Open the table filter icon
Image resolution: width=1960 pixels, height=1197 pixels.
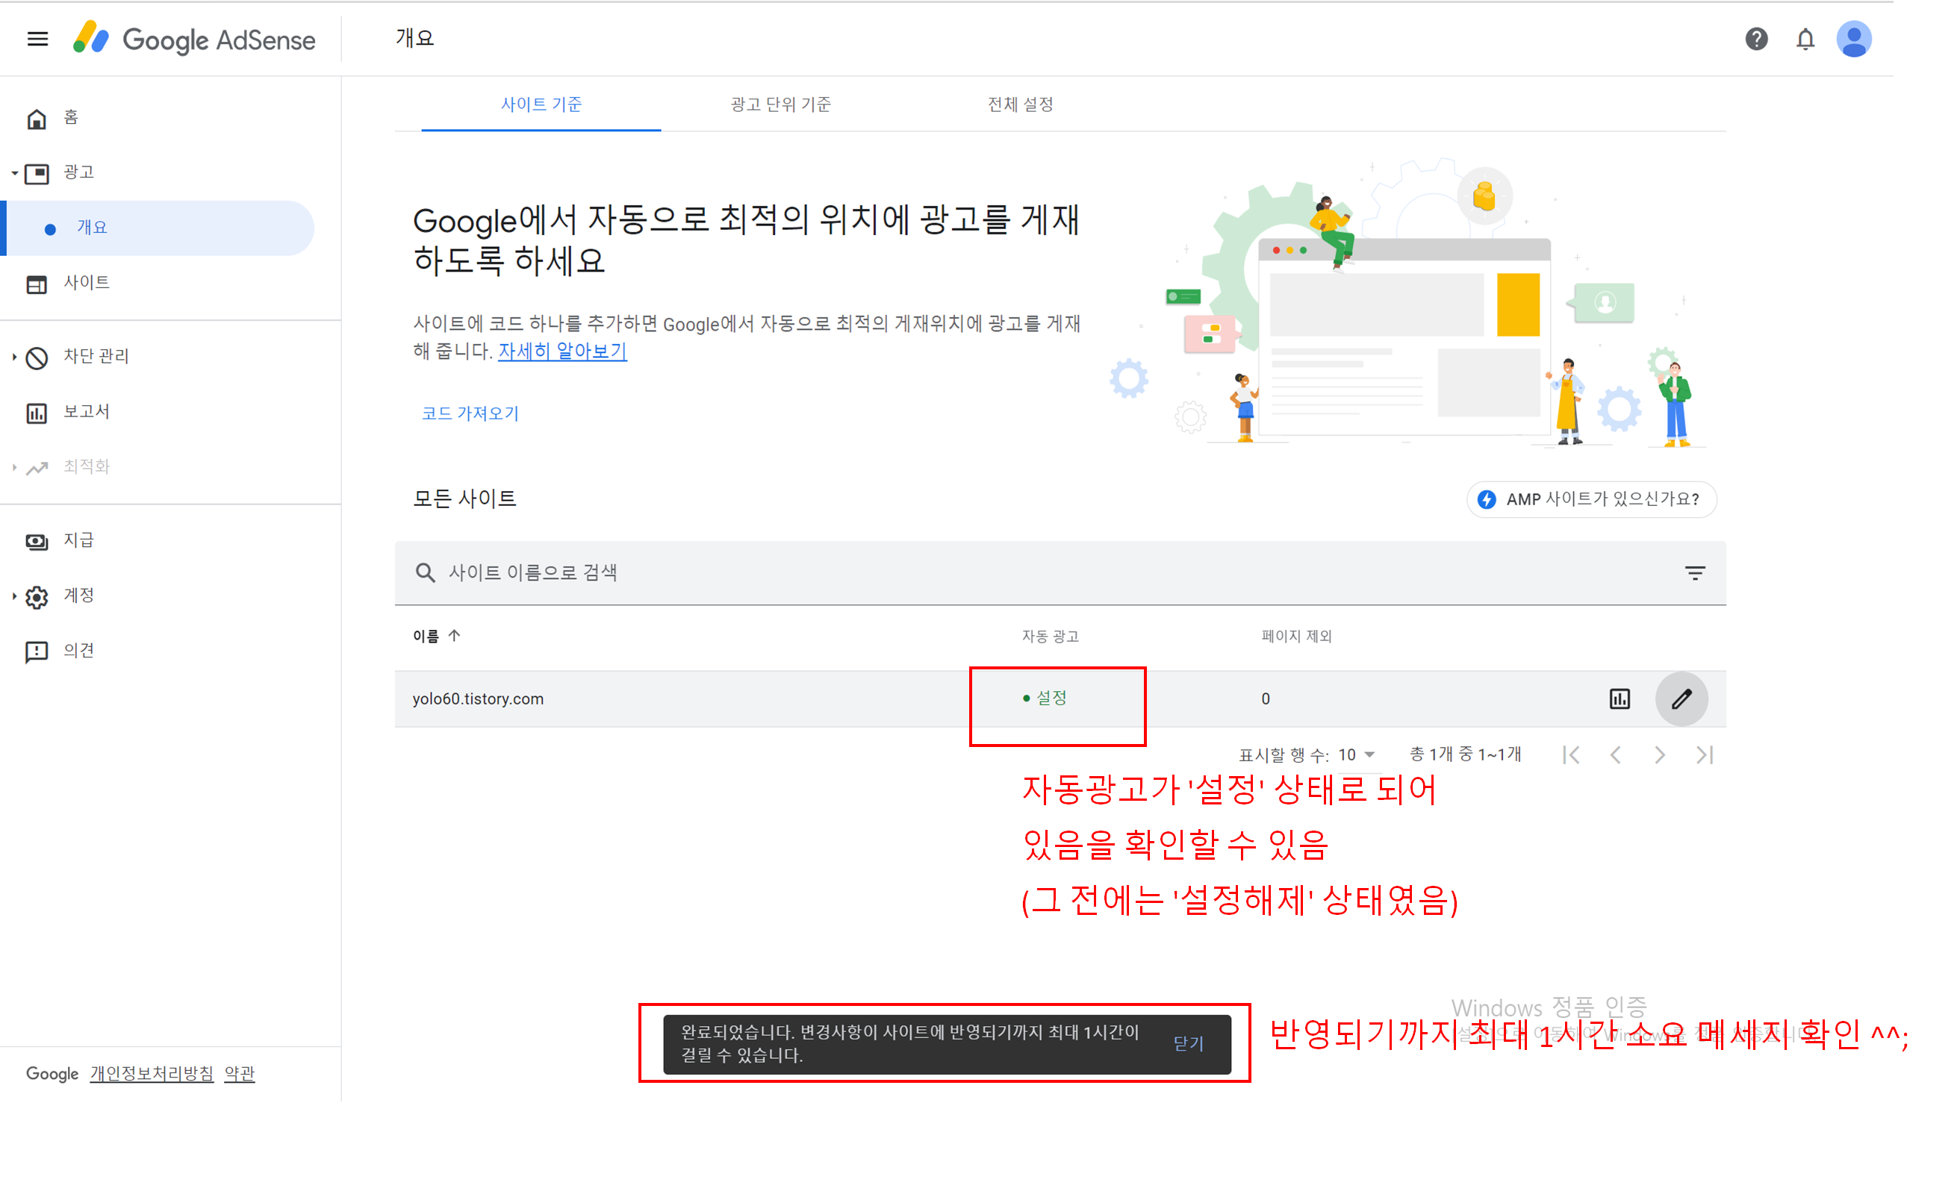(1694, 573)
